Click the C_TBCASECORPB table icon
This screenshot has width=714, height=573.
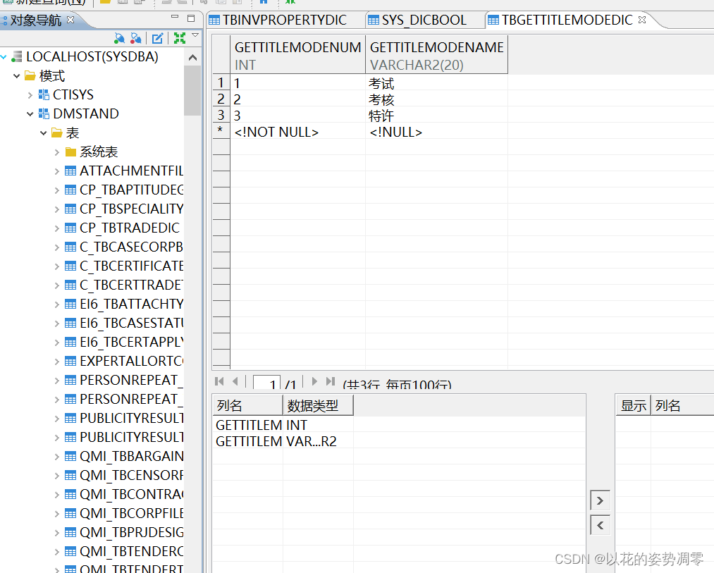point(70,247)
